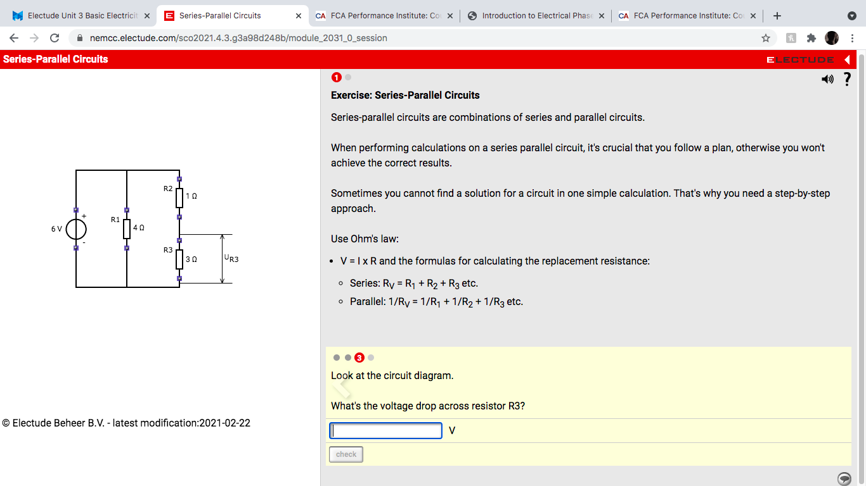Click the Series-Parallel Circuits title in red header
This screenshot has height=486, width=866.
(x=56, y=59)
